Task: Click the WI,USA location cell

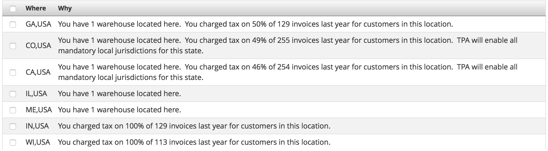Action: coord(38,142)
